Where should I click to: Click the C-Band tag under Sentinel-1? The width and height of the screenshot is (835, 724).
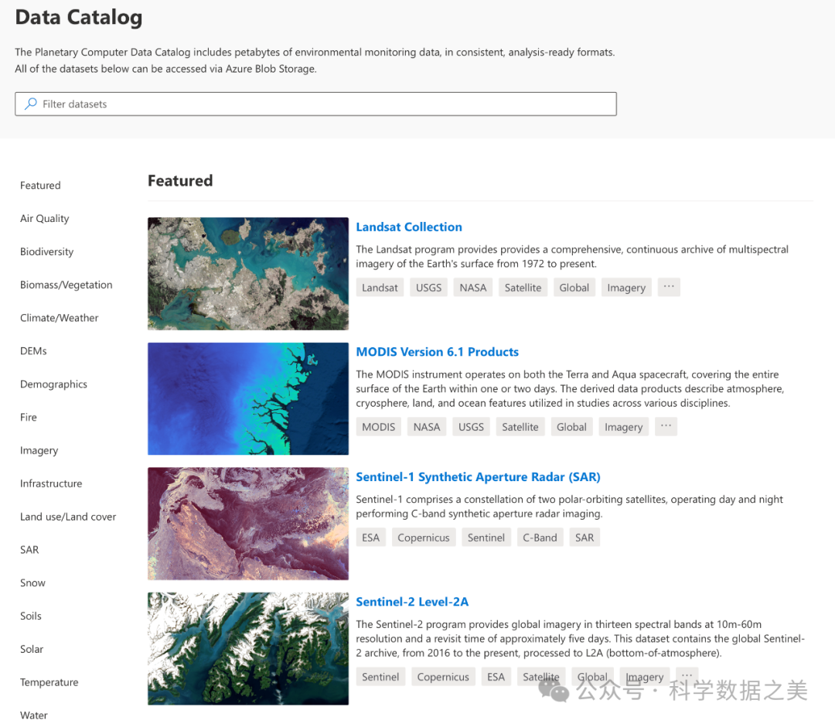pos(540,538)
